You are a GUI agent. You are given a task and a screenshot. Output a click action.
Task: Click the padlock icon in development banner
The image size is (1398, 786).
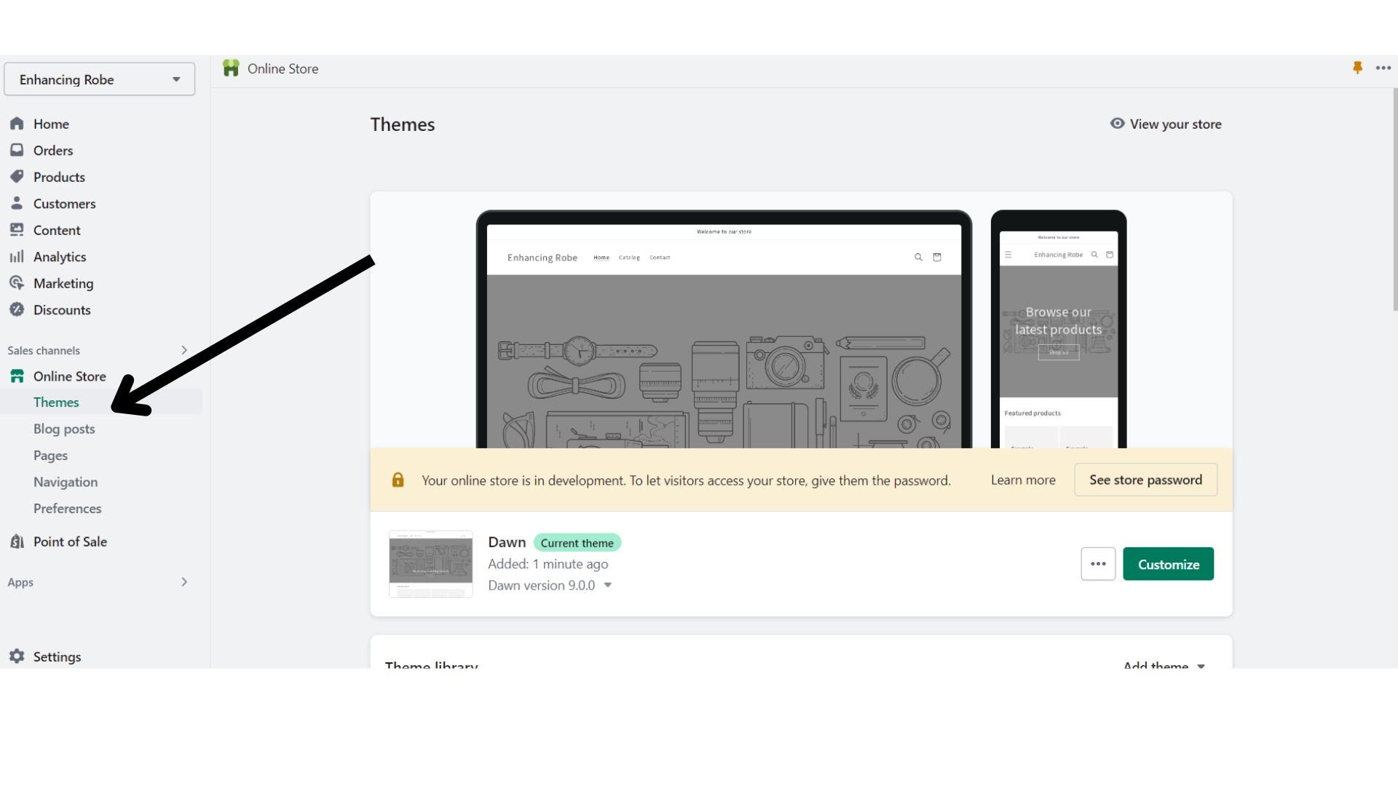[x=398, y=480]
